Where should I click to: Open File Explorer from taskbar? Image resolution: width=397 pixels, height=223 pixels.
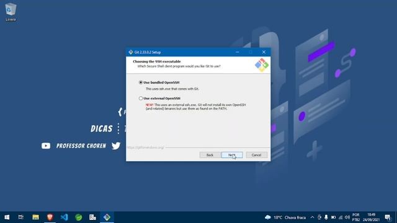pos(35,217)
